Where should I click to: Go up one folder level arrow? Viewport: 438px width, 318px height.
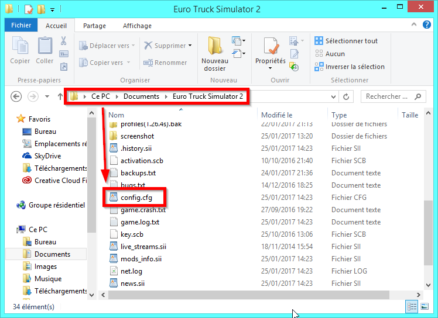(x=60, y=96)
